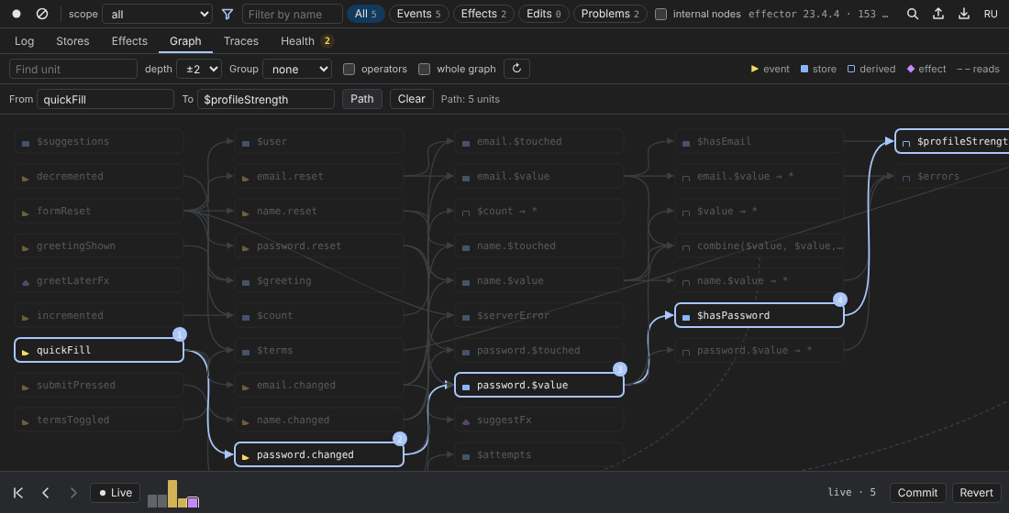Select the email.$value store node
The image size is (1009, 513).
coord(539,176)
